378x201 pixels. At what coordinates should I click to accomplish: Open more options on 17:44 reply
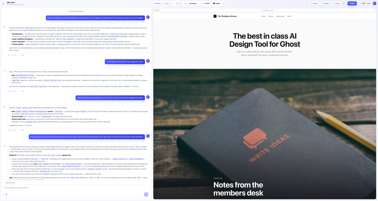(19, 91)
